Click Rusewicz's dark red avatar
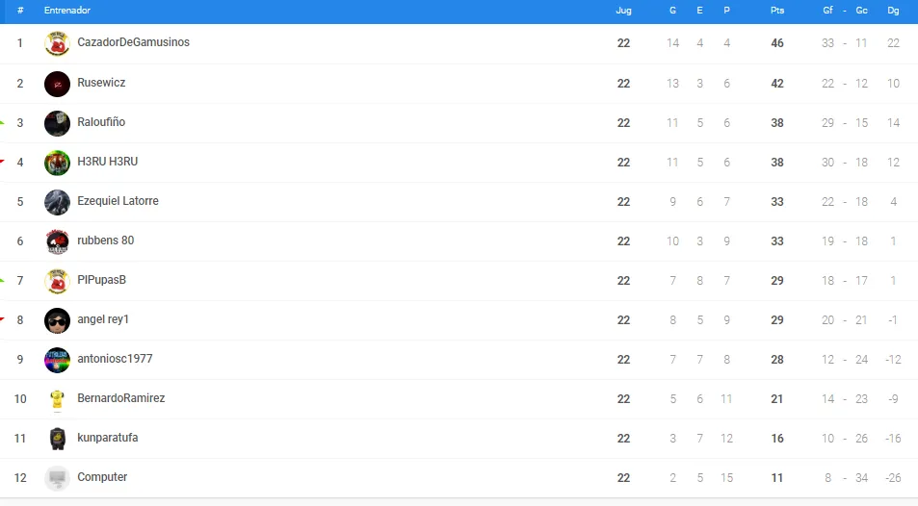The height and width of the screenshot is (506, 918). [x=57, y=84]
